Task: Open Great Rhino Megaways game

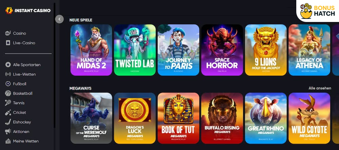Action: (266, 118)
